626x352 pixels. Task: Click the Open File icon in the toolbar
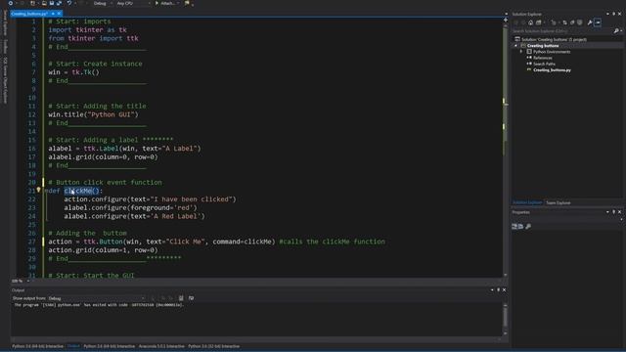coord(44,3)
